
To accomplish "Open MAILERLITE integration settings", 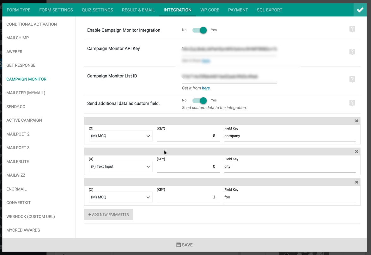I will [18, 161].
